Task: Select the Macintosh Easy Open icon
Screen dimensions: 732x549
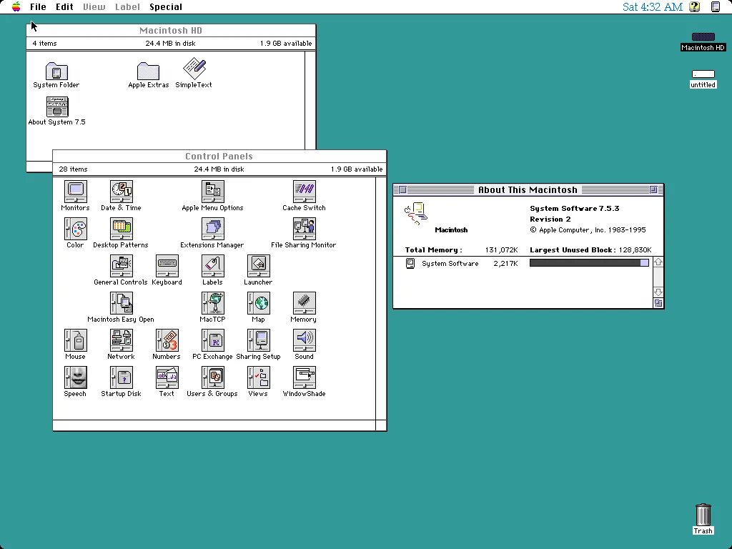Action: (121, 303)
